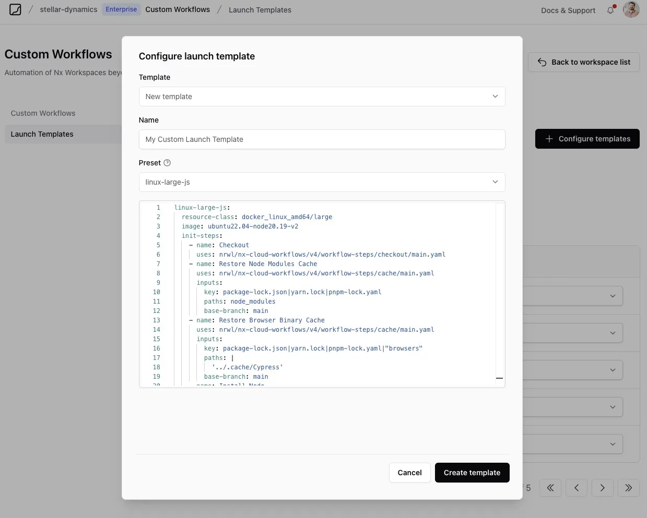Jump to last page with double-right chevron
The image size is (647, 518).
(x=628, y=487)
